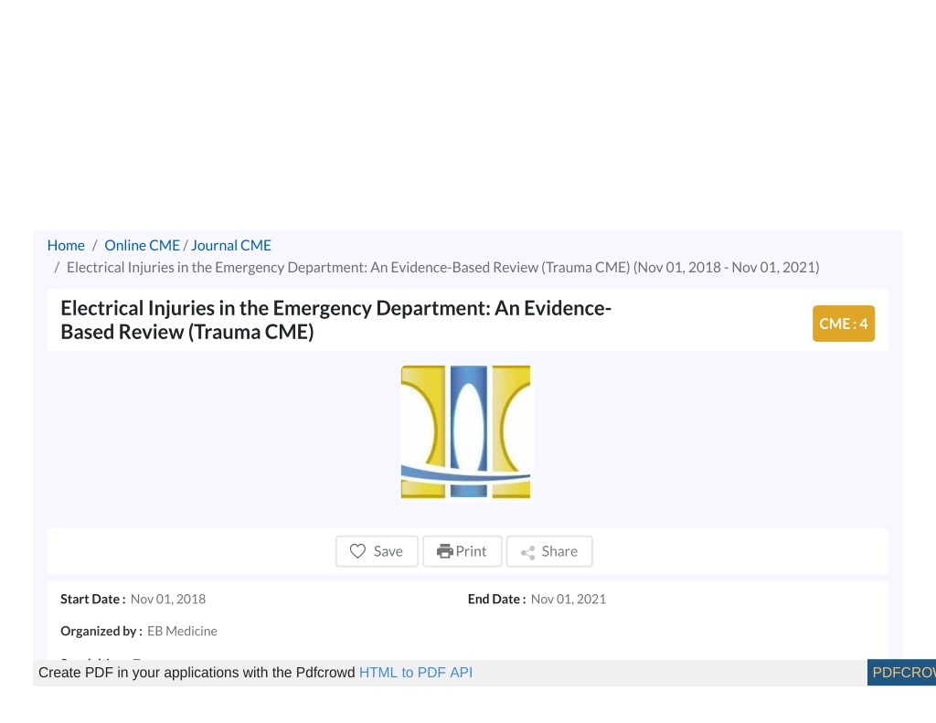The width and height of the screenshot is (936, 723).
Task: Click the End Date label
Action: coord(496,599)
